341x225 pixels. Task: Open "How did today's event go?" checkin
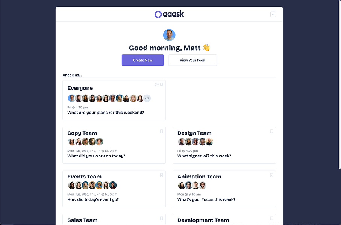tap(93, 199)
